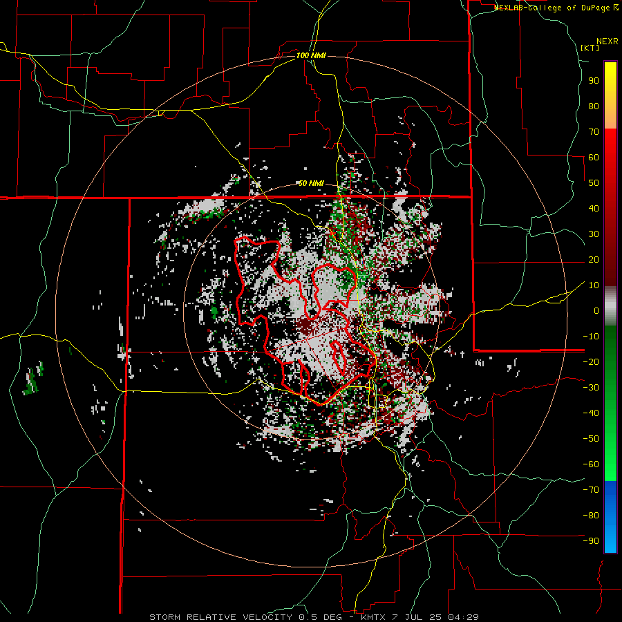Click the 90 value on velocity scale
This screenshot has height=622, width=622.
[594, 81]
